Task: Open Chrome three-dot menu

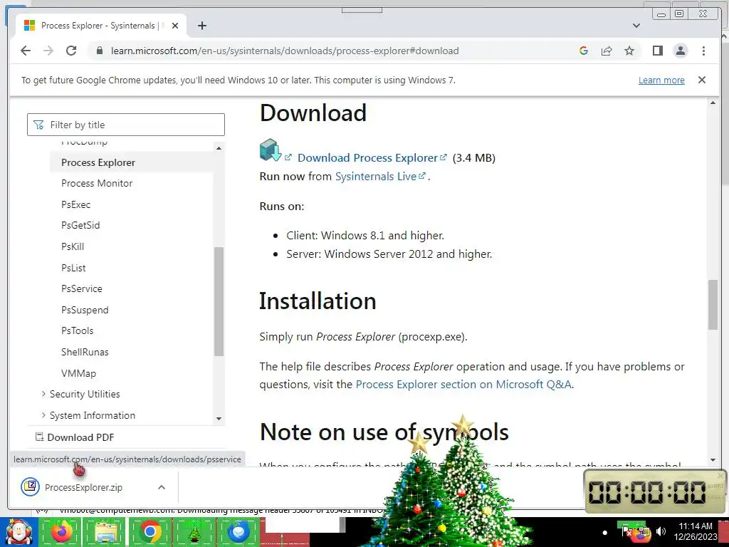Action: point(703,51)
